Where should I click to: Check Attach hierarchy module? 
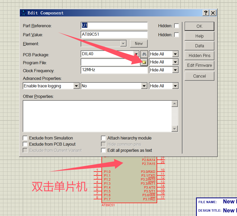(x=103, y=138)
